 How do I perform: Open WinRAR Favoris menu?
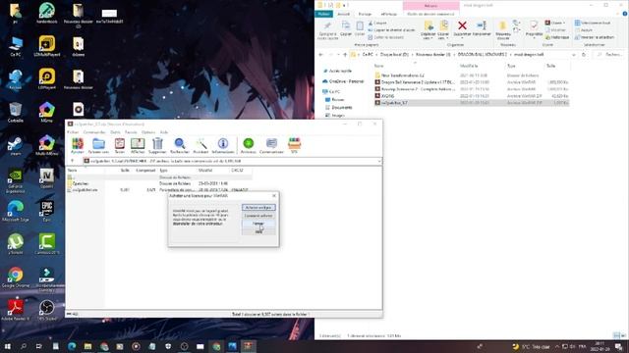131,132
